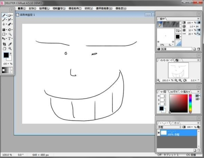Swap foreground and background colors in toolbox

point(11,53)
